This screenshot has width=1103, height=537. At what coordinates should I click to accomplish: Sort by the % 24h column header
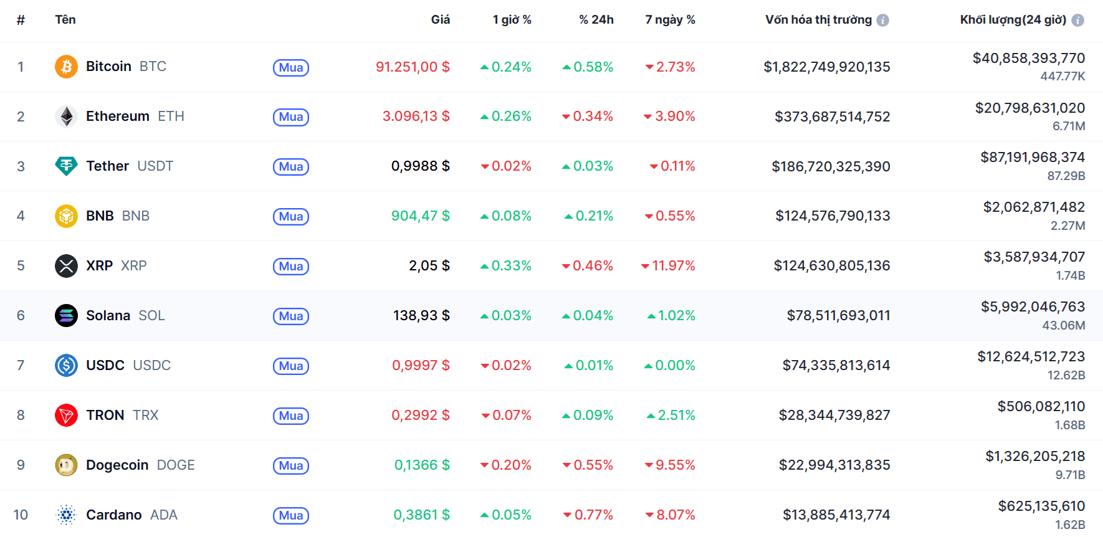[596, 20]
